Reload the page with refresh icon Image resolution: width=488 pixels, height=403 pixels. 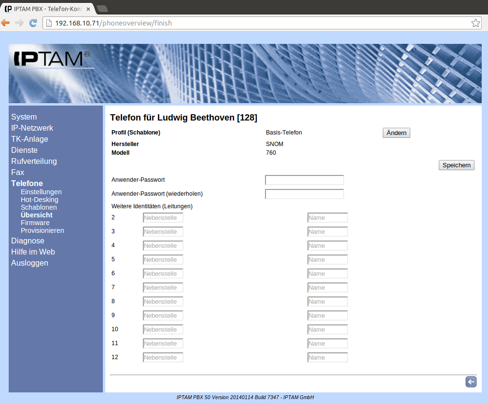point(33,23)
